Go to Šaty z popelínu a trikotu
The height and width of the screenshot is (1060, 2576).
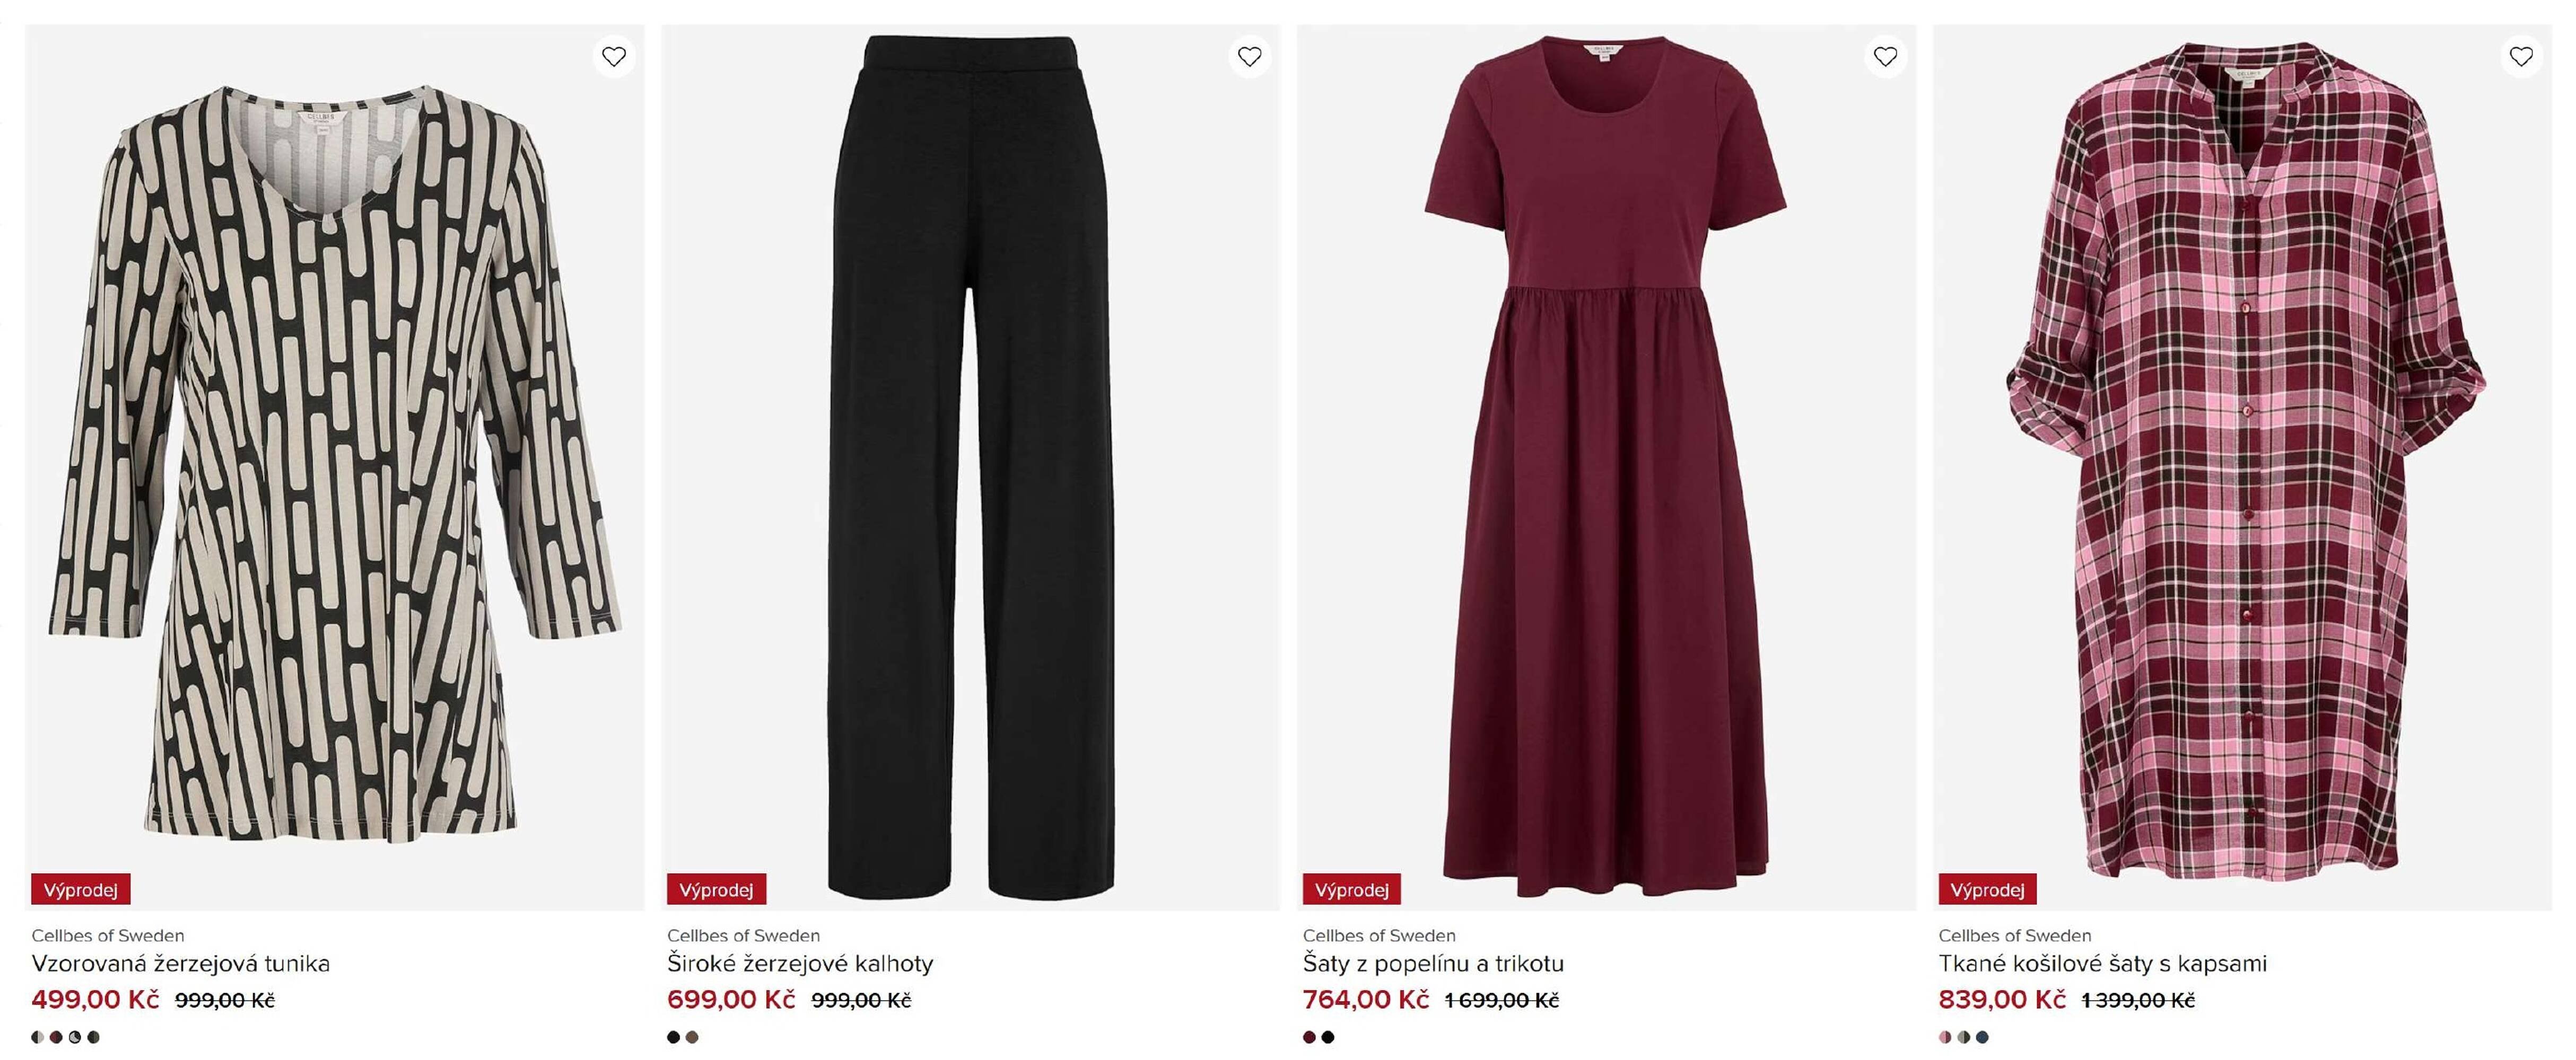[x=1433, y=964]
